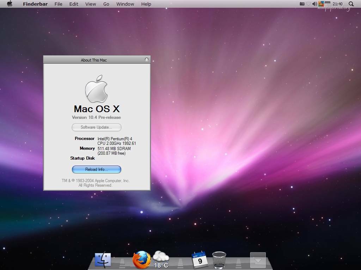Screen dimensions: 361x270
Task: Click the Spotlight search magnifier icon
Action: pos(351,4)
